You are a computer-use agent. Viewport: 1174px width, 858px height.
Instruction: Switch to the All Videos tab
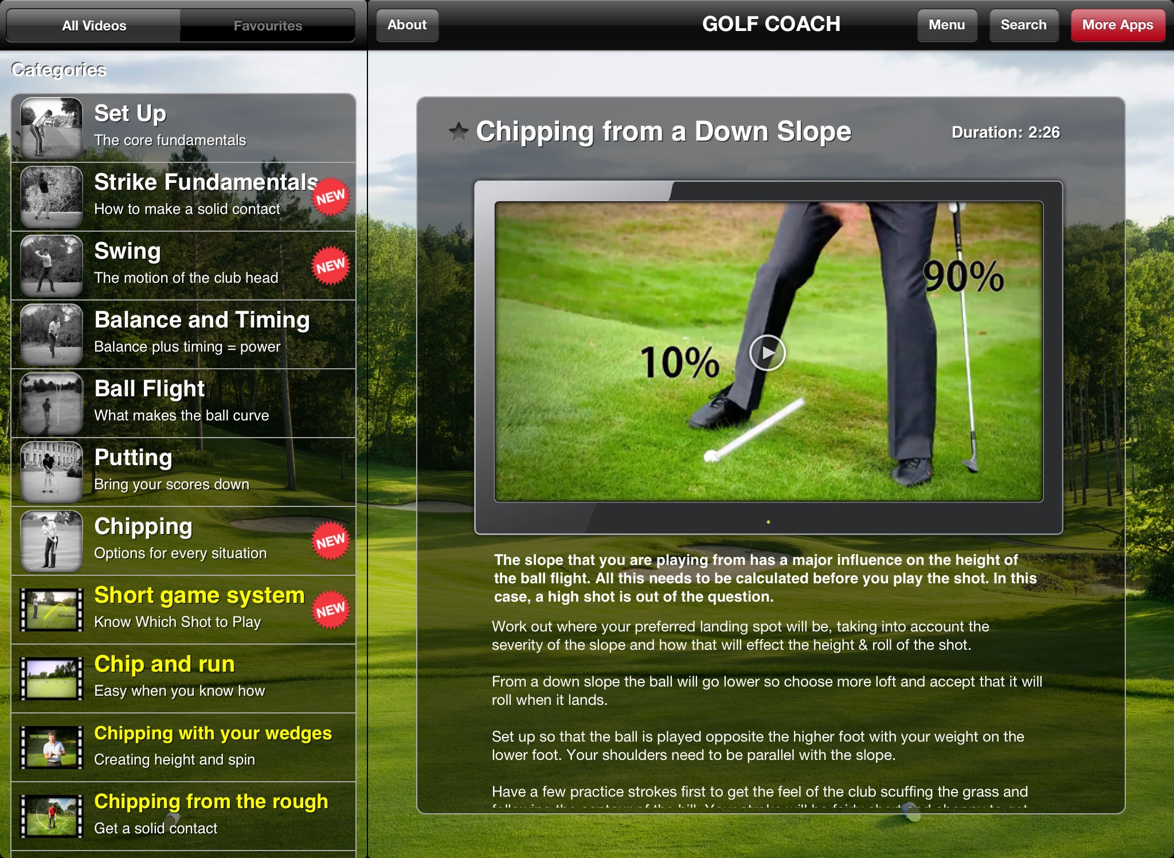tap(94, 25)
